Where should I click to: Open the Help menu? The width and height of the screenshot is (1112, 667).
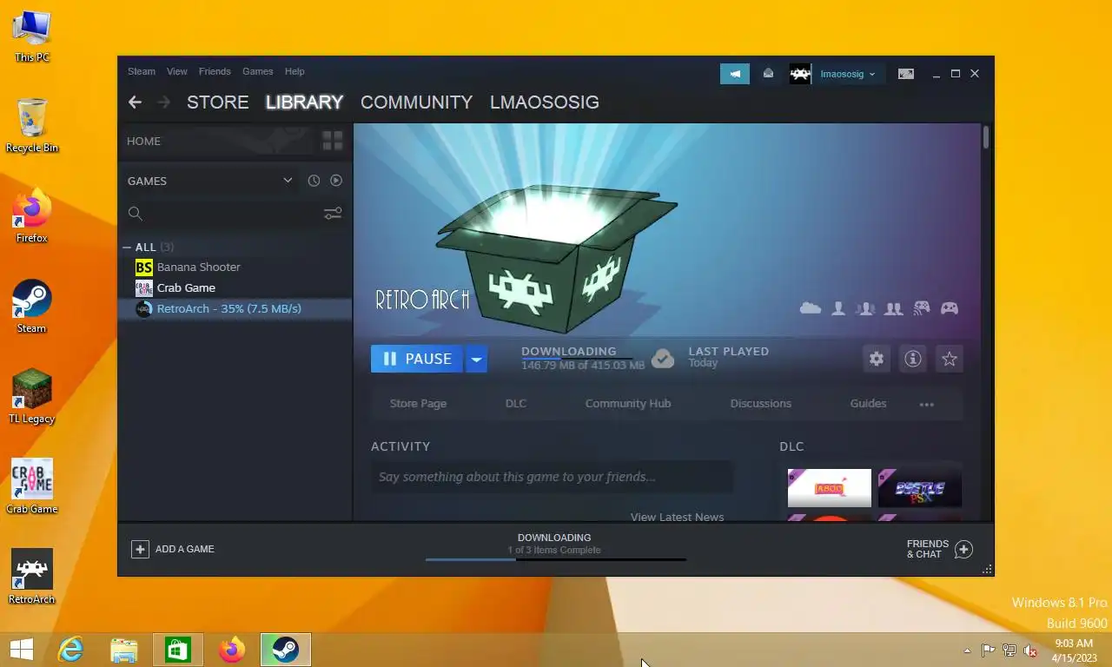(295, 71)
